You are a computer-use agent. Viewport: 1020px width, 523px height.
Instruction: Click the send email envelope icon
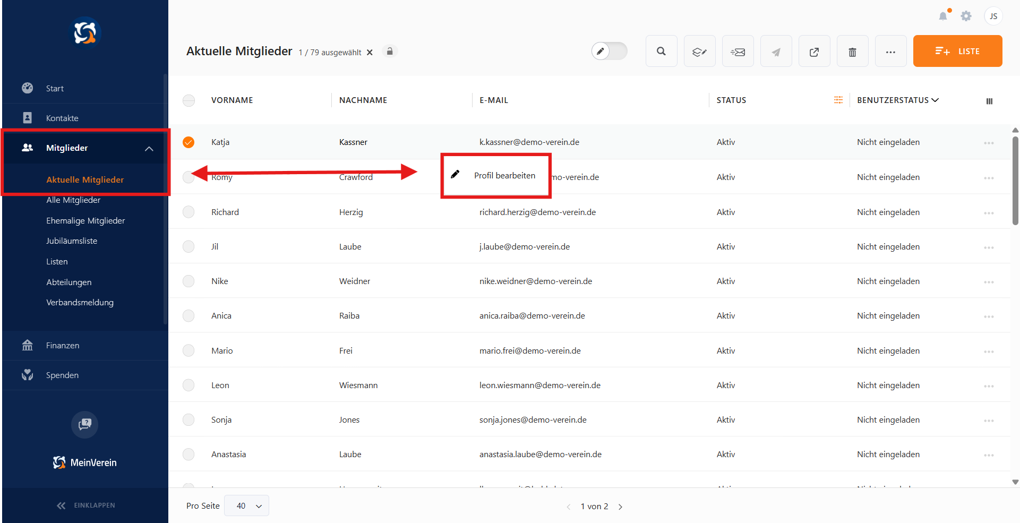pyautogui.click(x=738, y=52)
